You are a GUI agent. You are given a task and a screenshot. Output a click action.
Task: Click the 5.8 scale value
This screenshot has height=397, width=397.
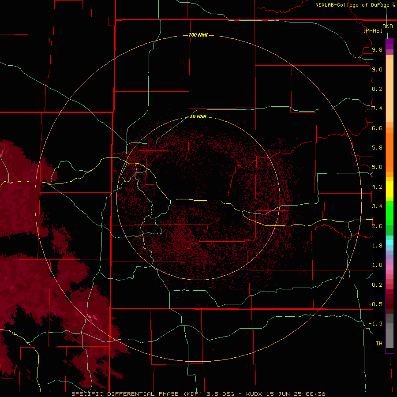click(377, 148)
